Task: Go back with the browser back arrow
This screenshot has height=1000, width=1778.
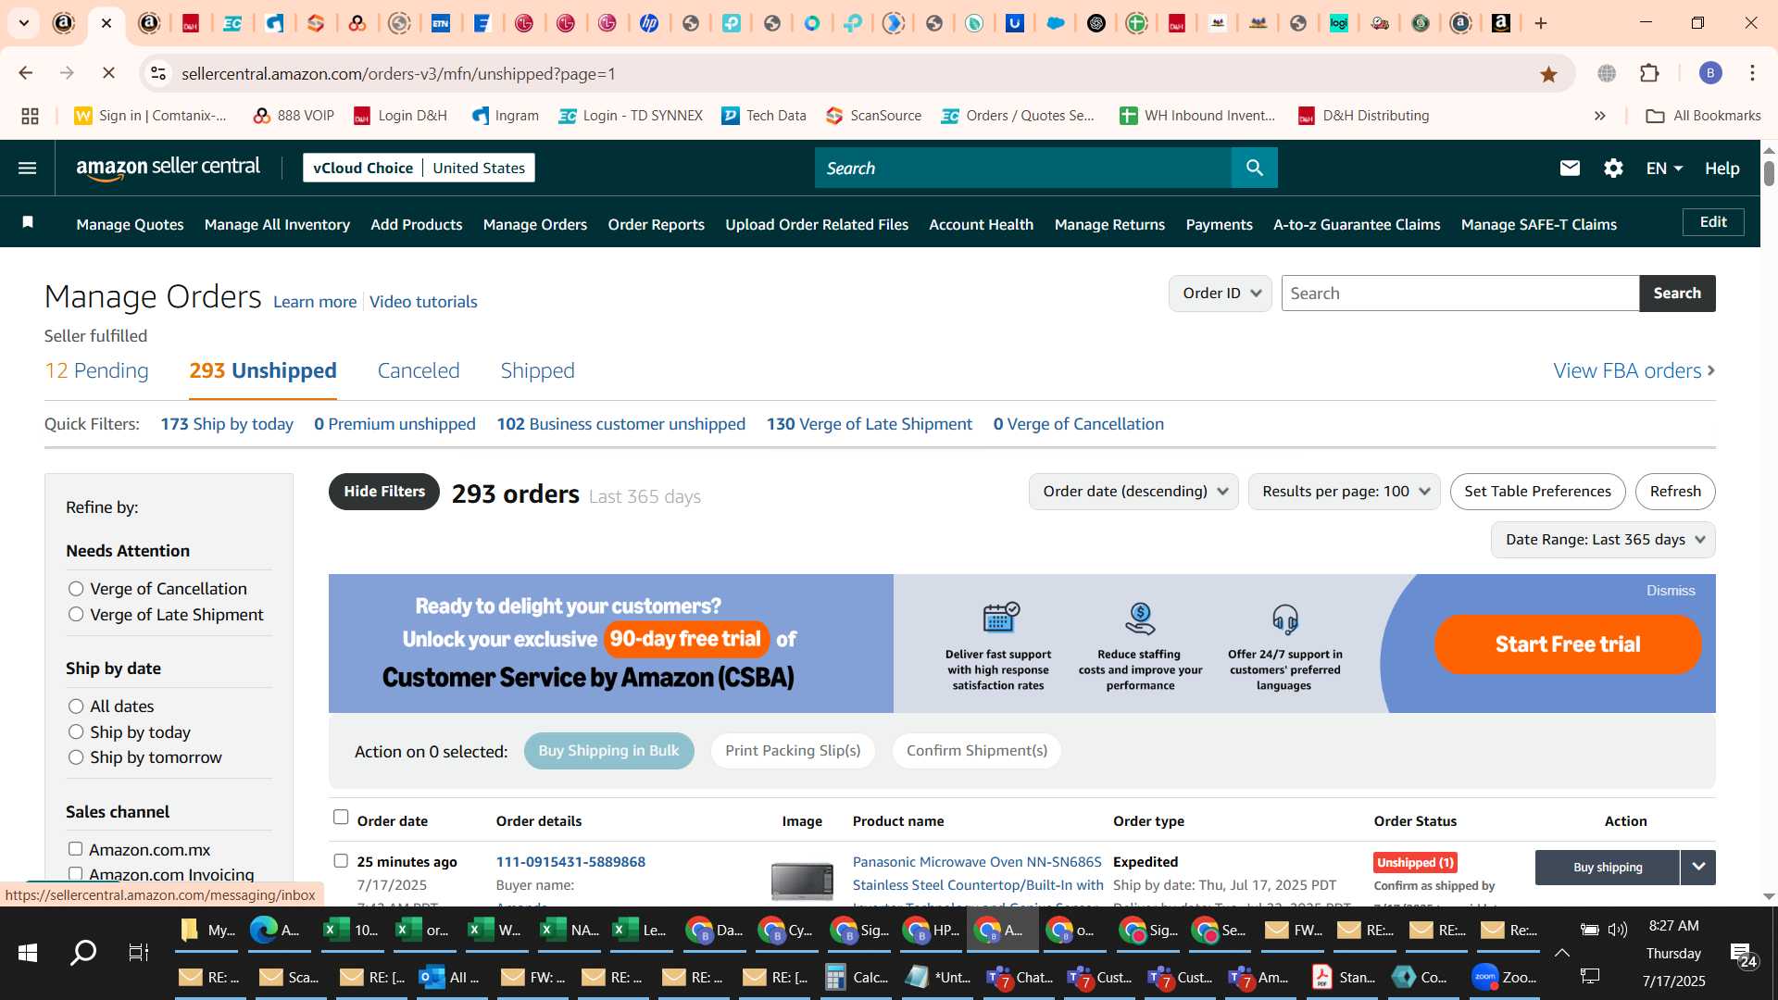Action: [x=26, y=73]
